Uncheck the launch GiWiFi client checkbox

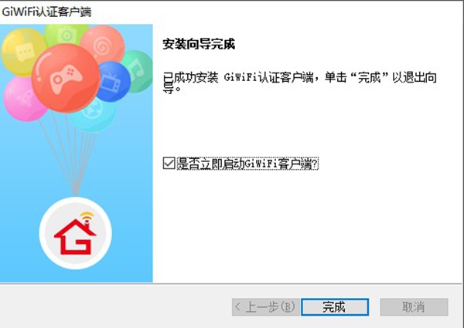[169, 164]
